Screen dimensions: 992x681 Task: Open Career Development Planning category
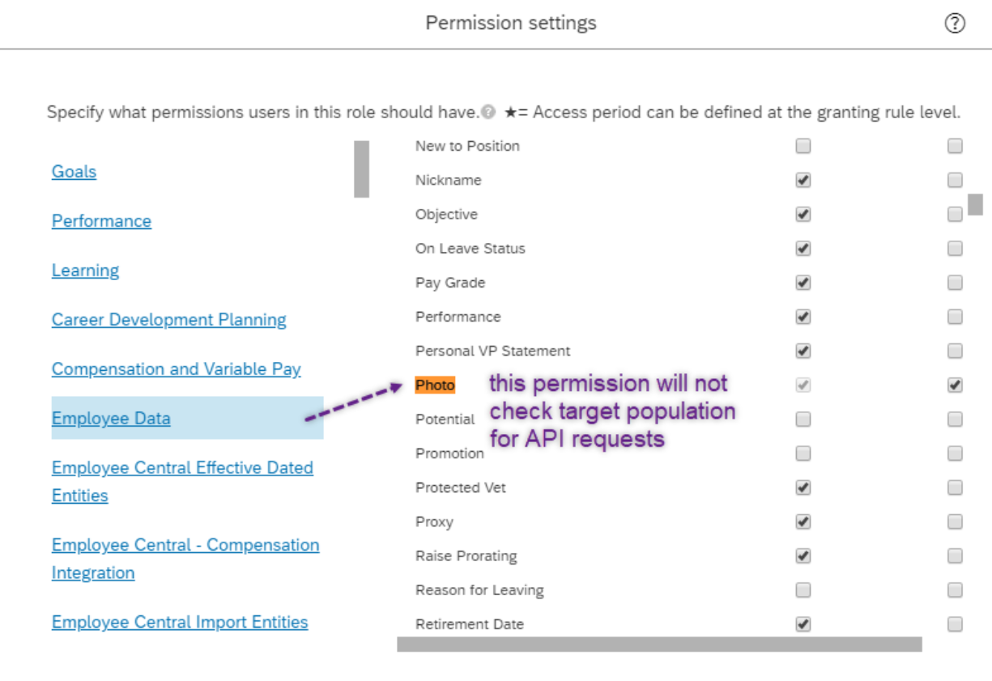coord(168,320)
